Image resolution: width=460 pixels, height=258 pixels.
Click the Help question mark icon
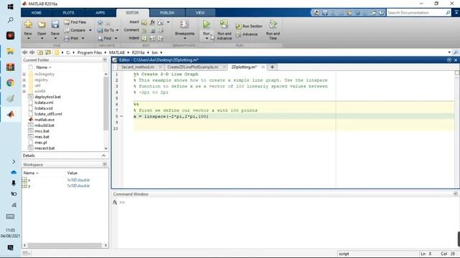point(381,13)
